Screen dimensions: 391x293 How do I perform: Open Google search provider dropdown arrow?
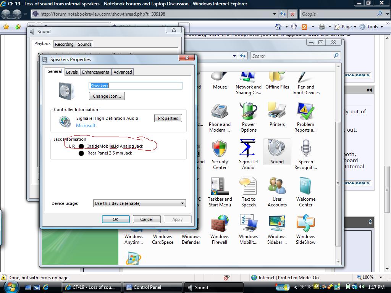click(387, 14)
